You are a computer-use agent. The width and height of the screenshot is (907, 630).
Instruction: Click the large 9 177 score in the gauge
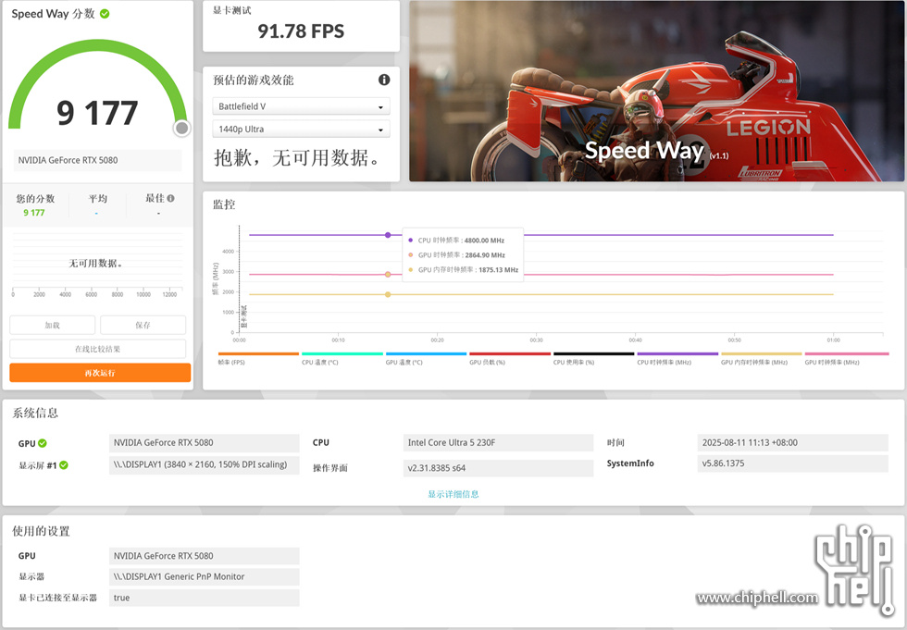(98, 113)
